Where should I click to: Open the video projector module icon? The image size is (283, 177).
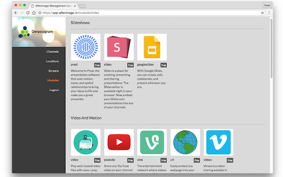[86, 142]
